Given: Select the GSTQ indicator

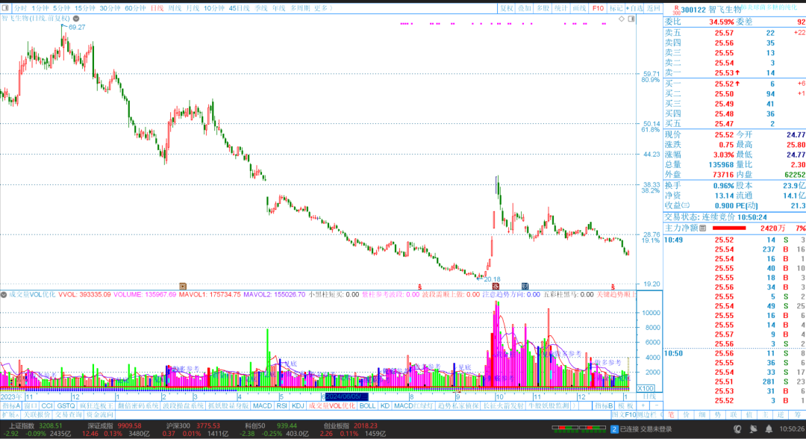Looking at the screenshot, I should 66,405.
